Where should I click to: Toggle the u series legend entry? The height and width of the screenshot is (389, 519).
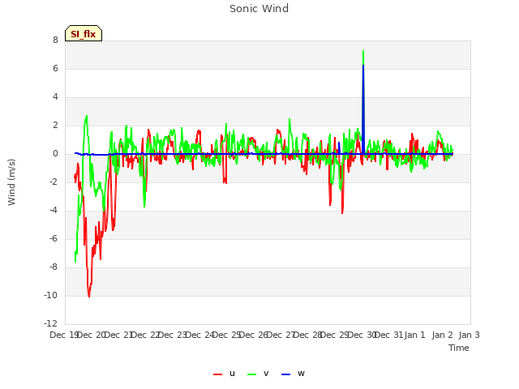225,374
